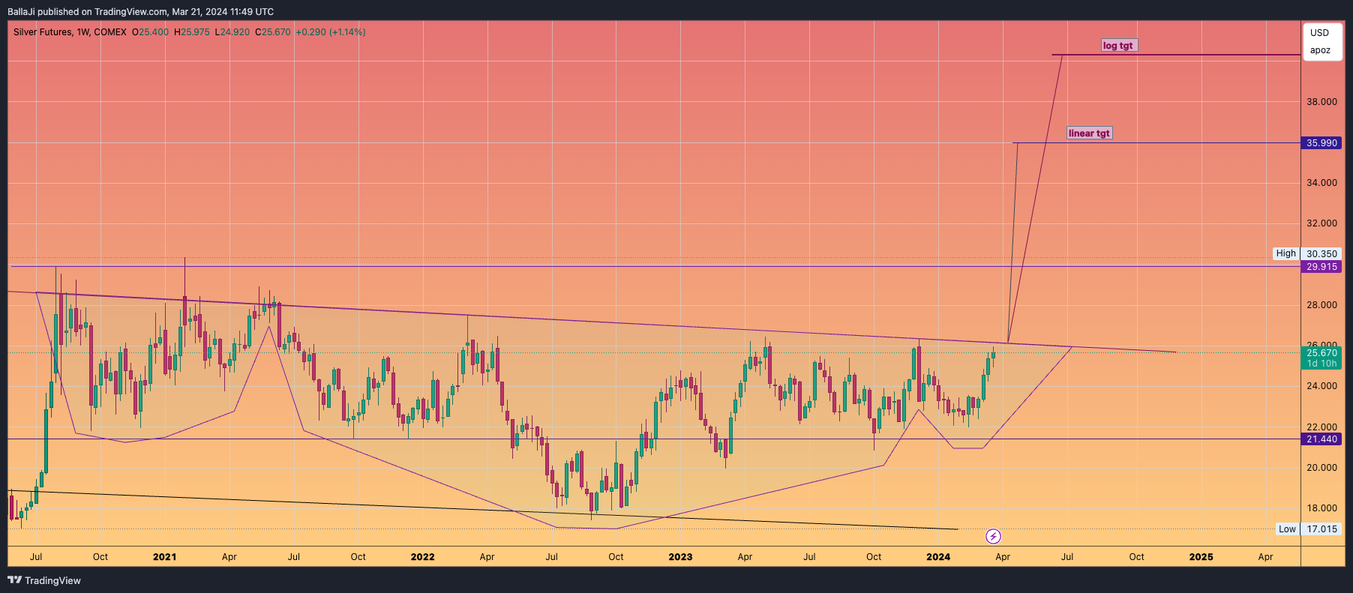Click the 2023 label on time axis
1353x593 pixels.
point(680,557)
